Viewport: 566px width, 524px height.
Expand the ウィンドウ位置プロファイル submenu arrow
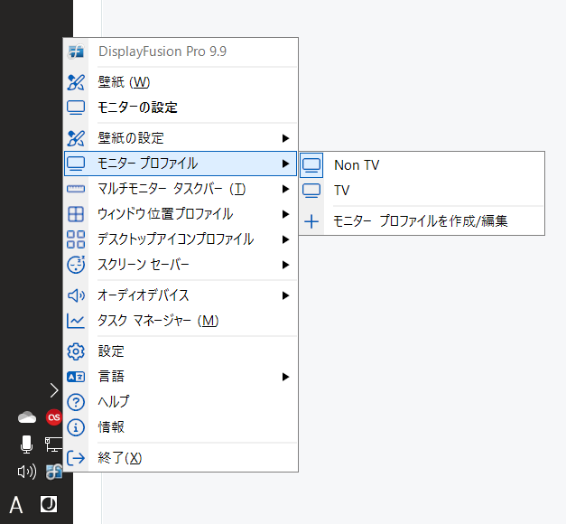point(285,214)
